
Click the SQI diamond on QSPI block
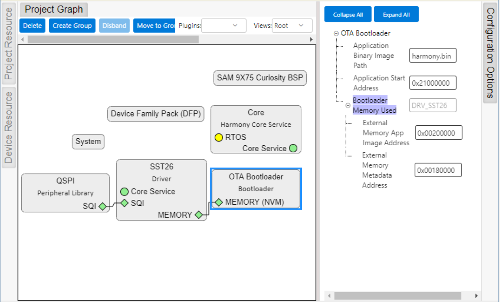pyautogui.click(x=103, y=206)
